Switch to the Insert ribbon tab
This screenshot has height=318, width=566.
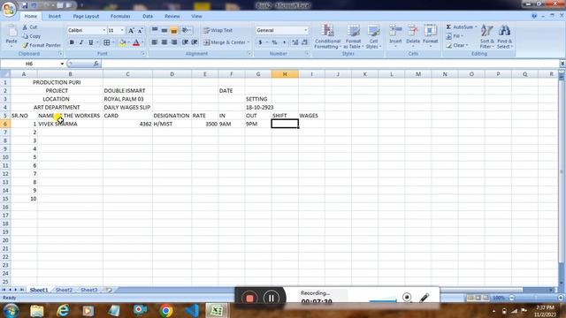(x=55, y=16)
